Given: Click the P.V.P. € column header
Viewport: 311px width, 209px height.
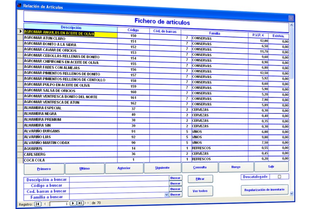Looking at the screenshot, I should point(258,35).
